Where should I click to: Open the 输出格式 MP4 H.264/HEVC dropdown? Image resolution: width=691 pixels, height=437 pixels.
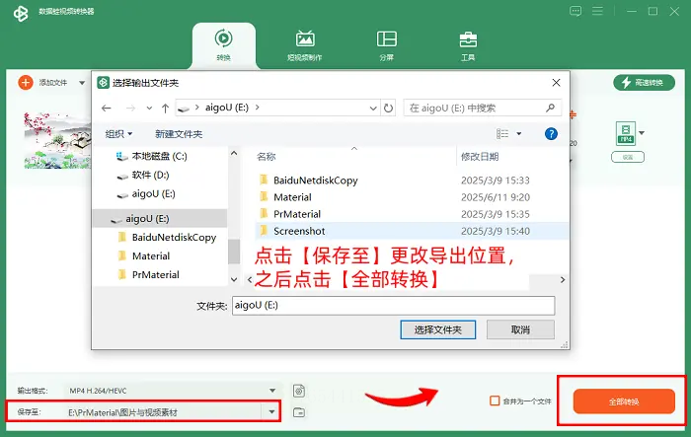click(173, 391)
